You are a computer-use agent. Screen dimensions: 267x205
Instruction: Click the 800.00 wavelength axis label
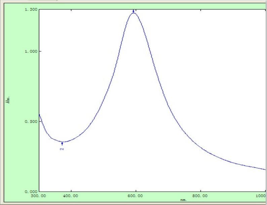pos(200,195)
